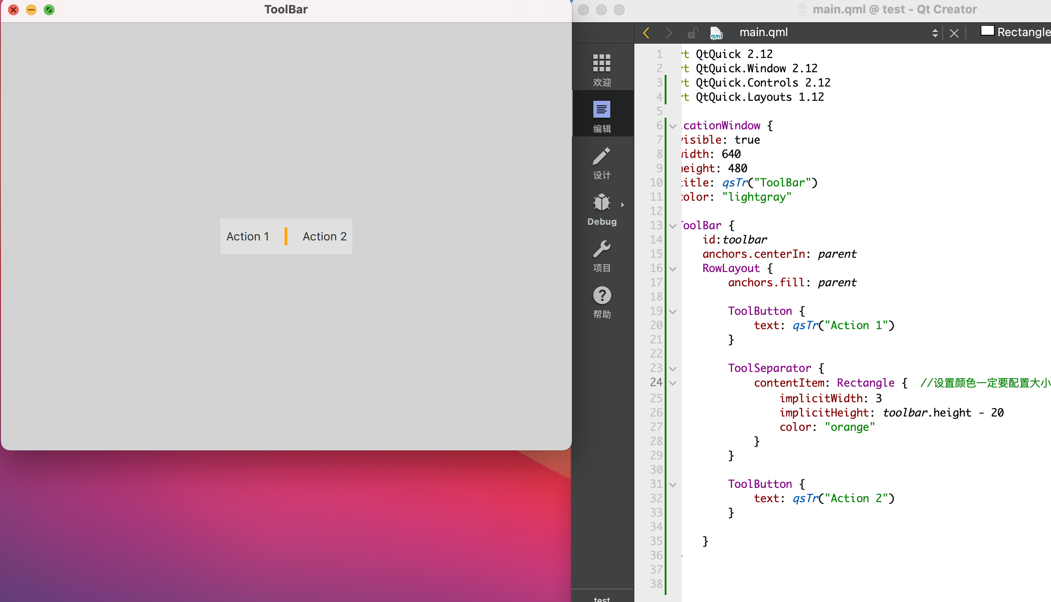Screen dimensions: 1051x602
Task: Click 'text: qsTr("Action 2")' code line
Action: pyautogui.click(x=824, y=499)
